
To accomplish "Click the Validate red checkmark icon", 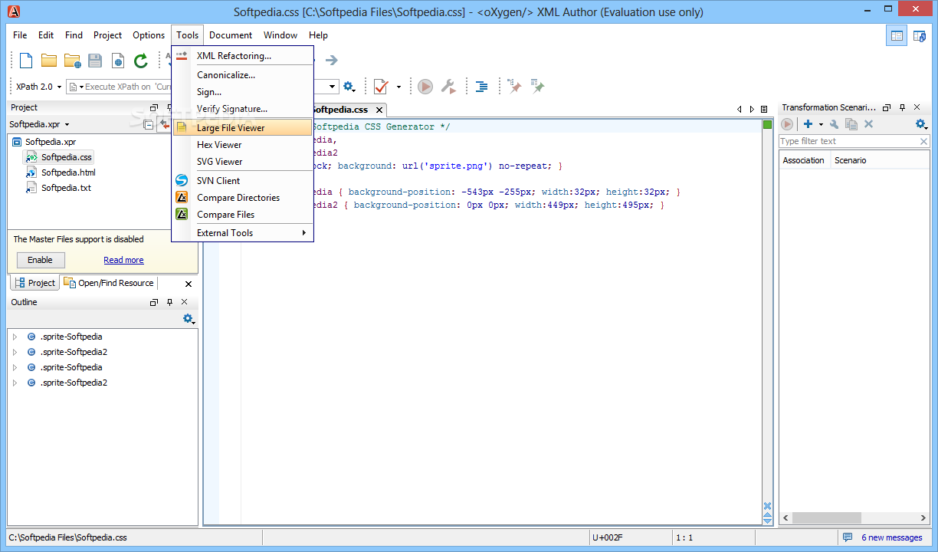I will [x=381, y=87].
